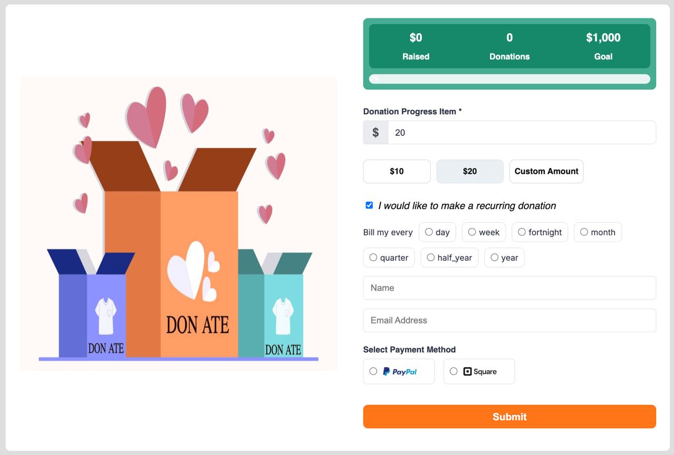This screenshot has width=674, height=455.
Task: Select the 'day' billing frequency
Action: [430, 232]
